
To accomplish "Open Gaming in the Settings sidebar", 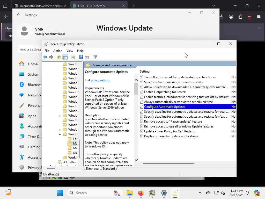I will [x=30, y=147].
